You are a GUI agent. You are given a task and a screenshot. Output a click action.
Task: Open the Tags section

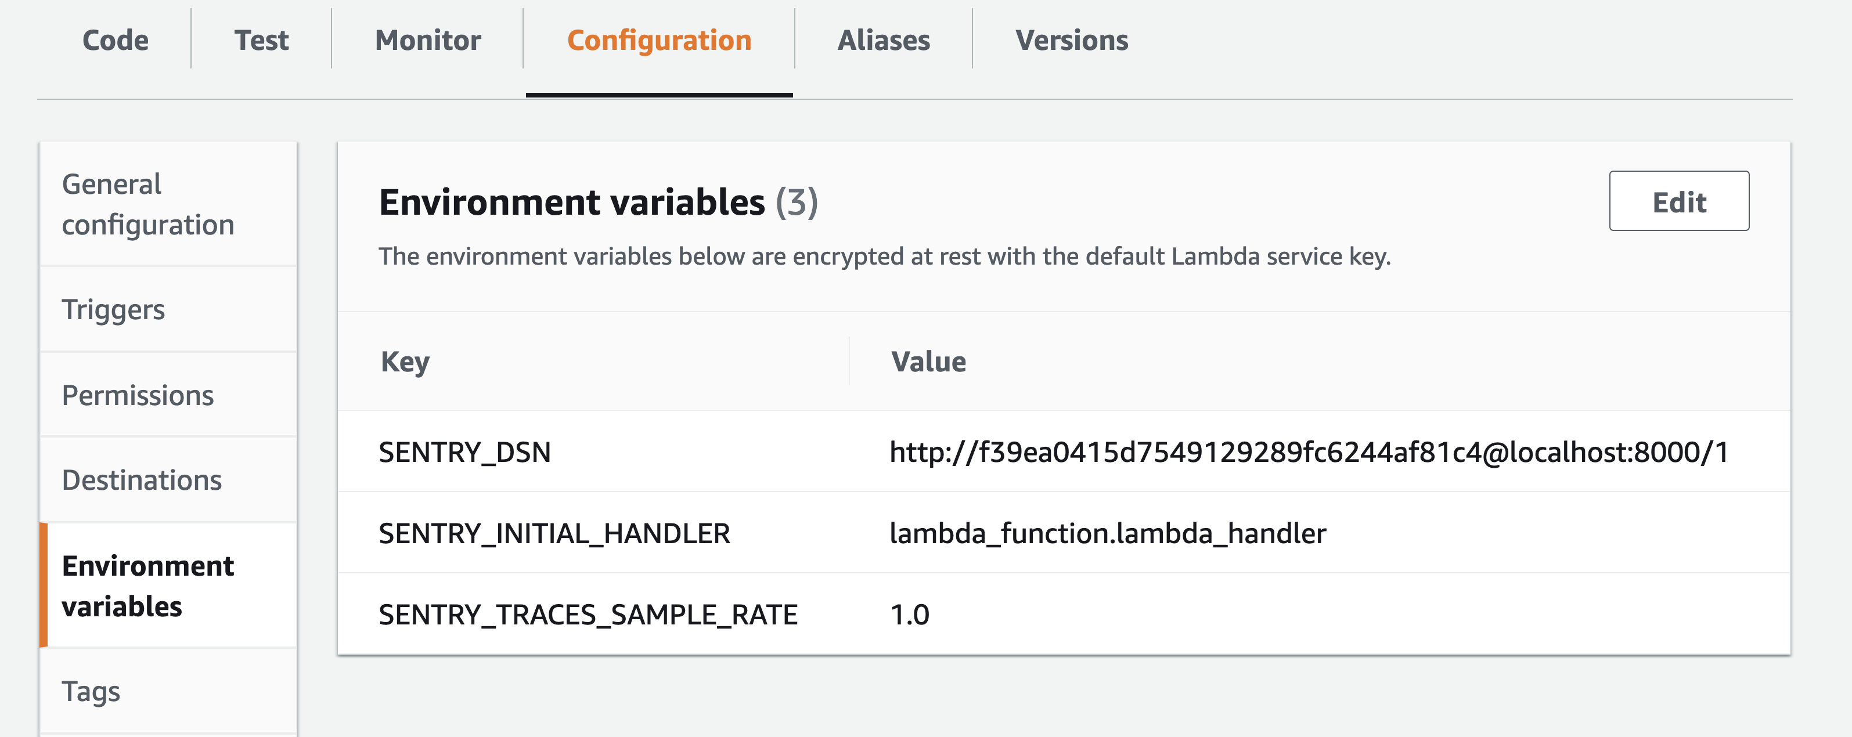coord(91,691)
